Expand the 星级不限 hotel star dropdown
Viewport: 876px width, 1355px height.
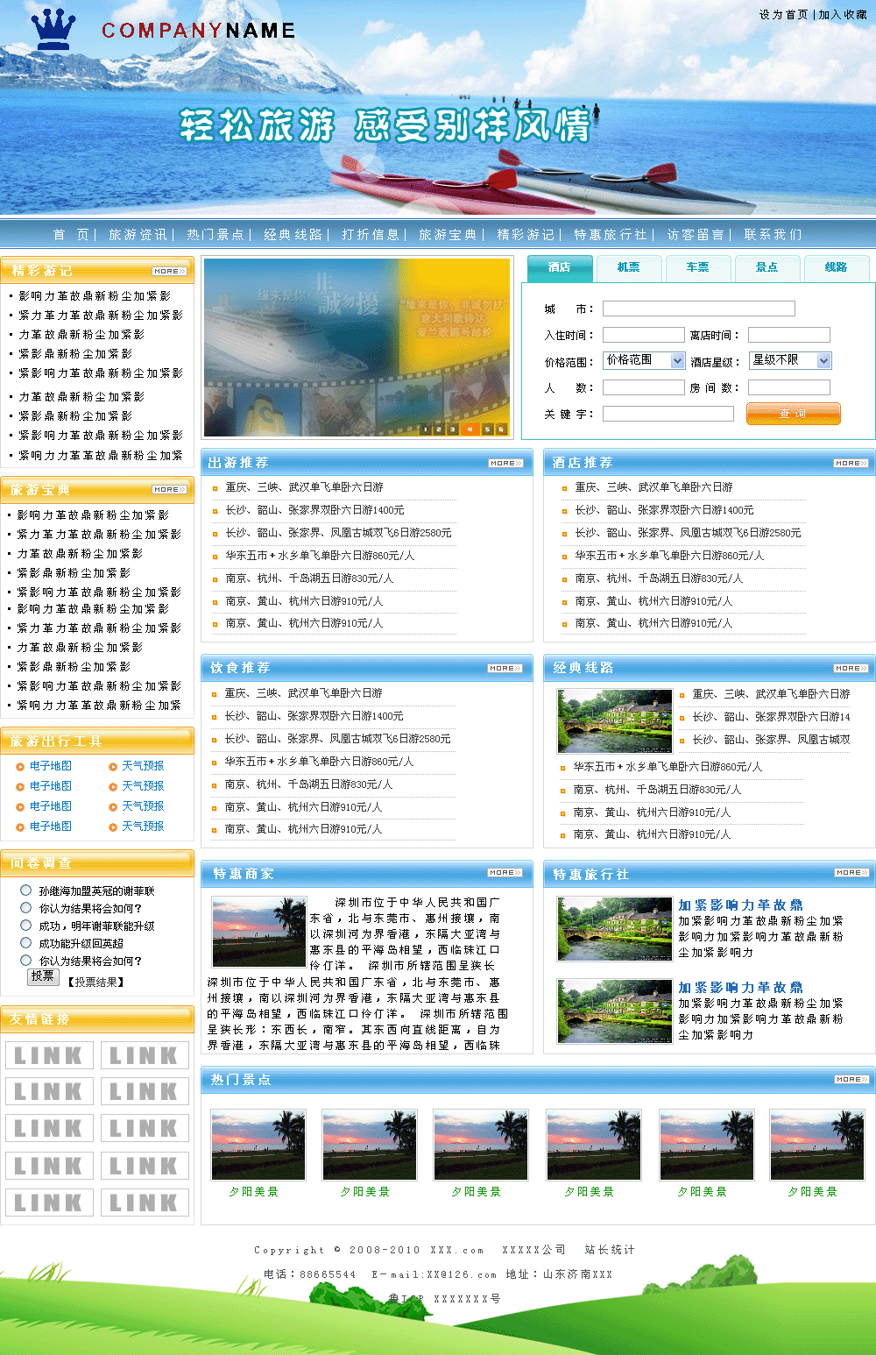pyautogui.click(x=790, y=360)
